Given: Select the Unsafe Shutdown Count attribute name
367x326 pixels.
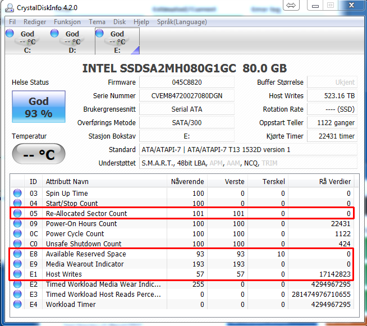Looking at the screenshot, I should click(84, 244).
